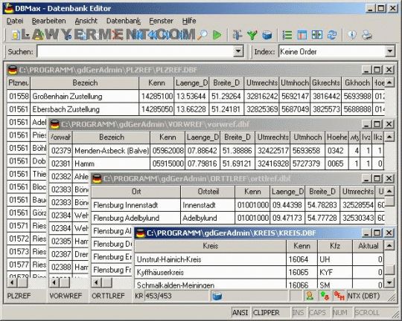Screen dimensions: 402x321
Task: Click the structure icon left of the funnel
Action: coord(237,35)
